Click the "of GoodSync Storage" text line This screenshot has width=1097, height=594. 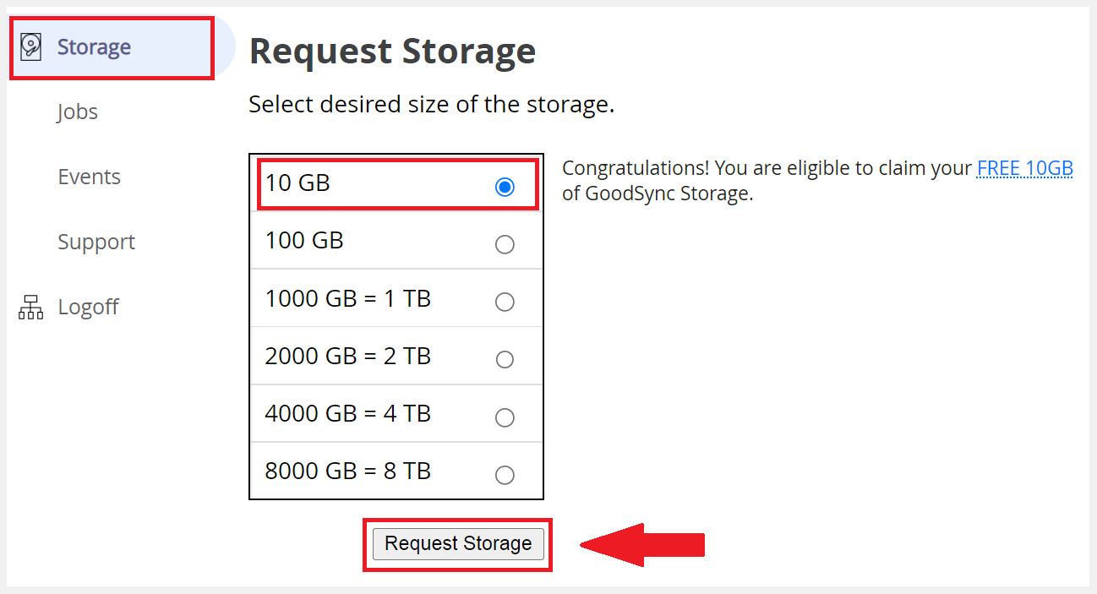[x=657, y=193]
